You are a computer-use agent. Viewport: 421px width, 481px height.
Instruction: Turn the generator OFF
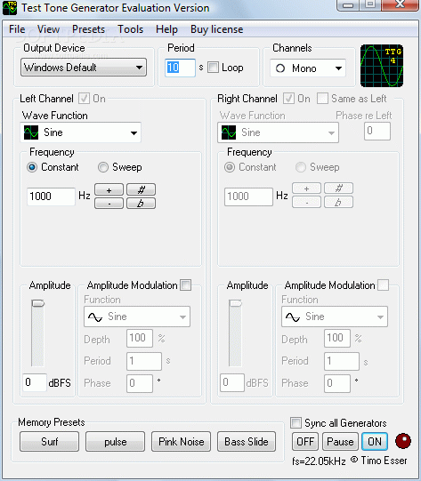point(305,441)
